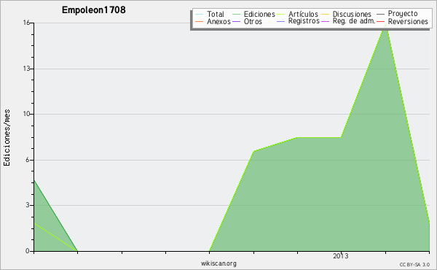
Task: Click the Total light blue line swatch
Action: (x=200, y=15)
